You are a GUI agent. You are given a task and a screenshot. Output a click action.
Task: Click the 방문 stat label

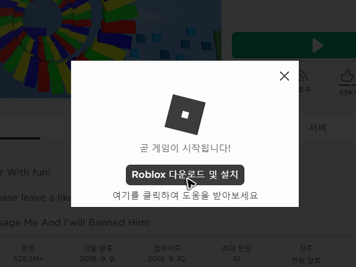click(28, 248)
